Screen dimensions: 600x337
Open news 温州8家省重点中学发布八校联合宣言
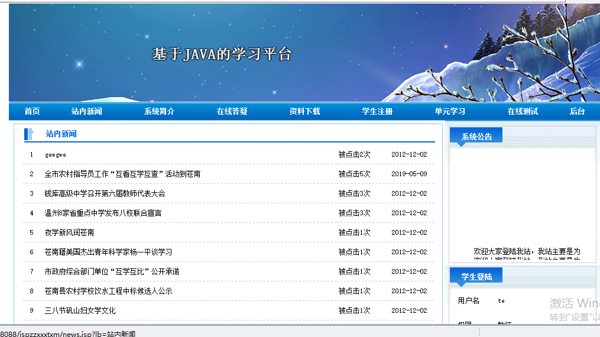[103, 213]
